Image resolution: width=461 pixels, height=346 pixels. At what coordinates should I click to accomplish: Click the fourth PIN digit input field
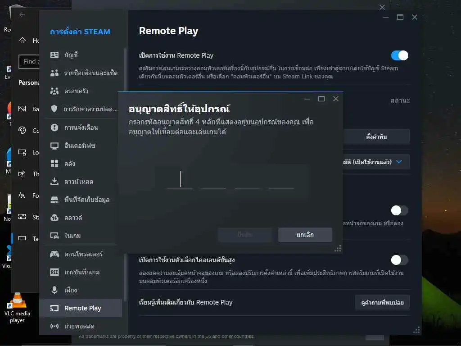click(x=281, y=179)
